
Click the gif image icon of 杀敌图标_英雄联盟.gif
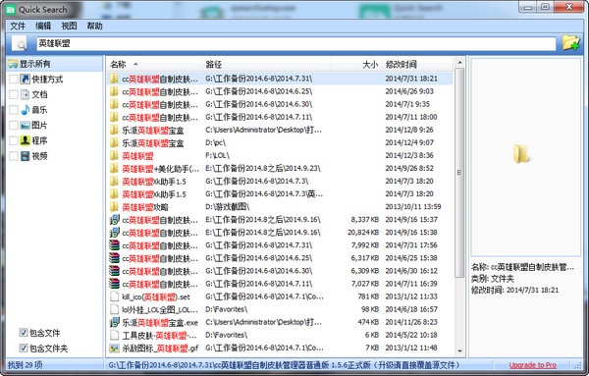coord(114,349)
